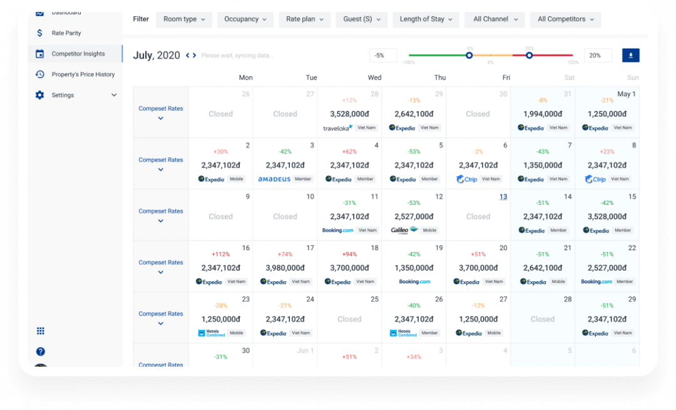Open the apps grid icon

point(41,331)
